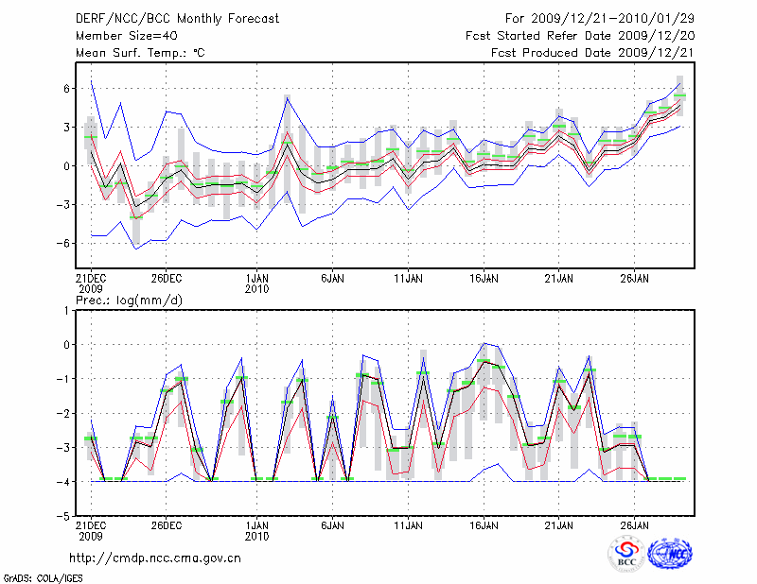The height and width of the screenshot is (584, 757).
Task: Open the cmdp.ncc.cma.gov.cn URL
Action: coord(155,558)
